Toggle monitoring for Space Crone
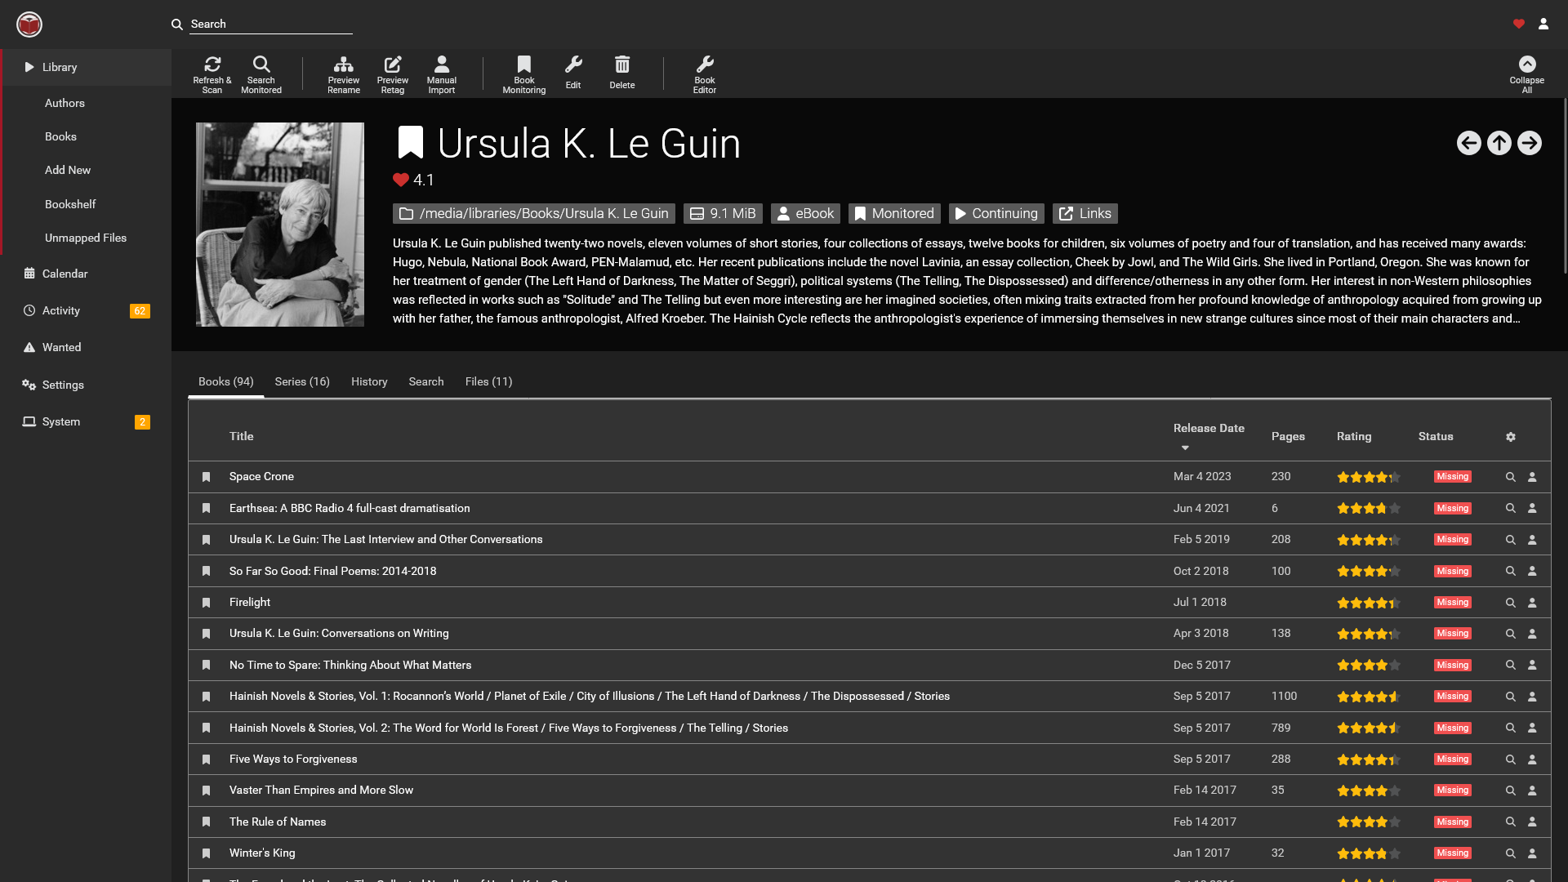The image size is (1568, 882). [207, 477]
